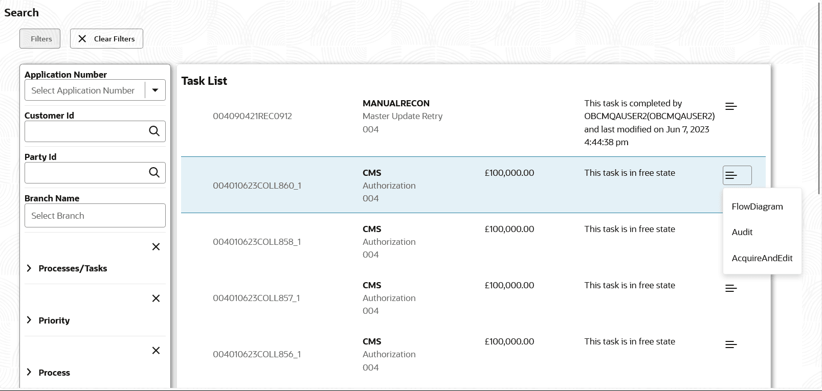Select task reference 004010623COLL857_1
This screenshot has width=822, height=391.
click(256, 298)
